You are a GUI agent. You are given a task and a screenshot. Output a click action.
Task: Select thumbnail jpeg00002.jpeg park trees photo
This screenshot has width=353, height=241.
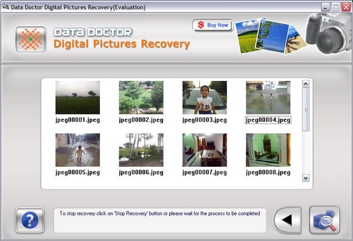coord(141,97)
